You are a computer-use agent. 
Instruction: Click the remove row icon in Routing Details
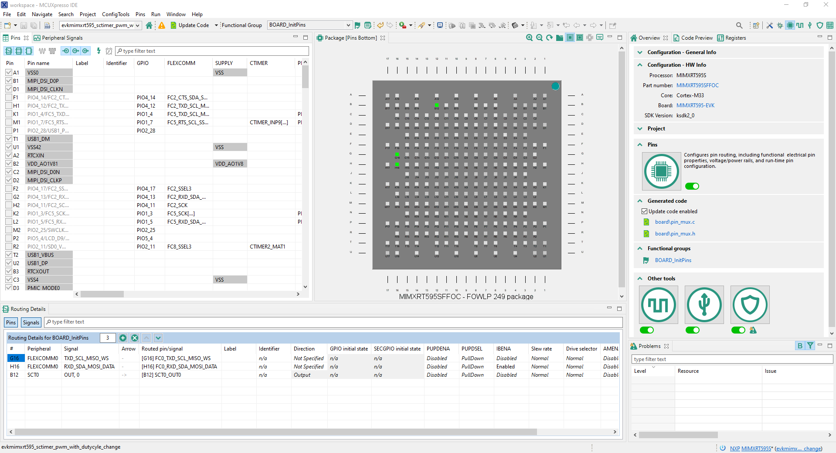pyautogui.click(x=135, y=338)
